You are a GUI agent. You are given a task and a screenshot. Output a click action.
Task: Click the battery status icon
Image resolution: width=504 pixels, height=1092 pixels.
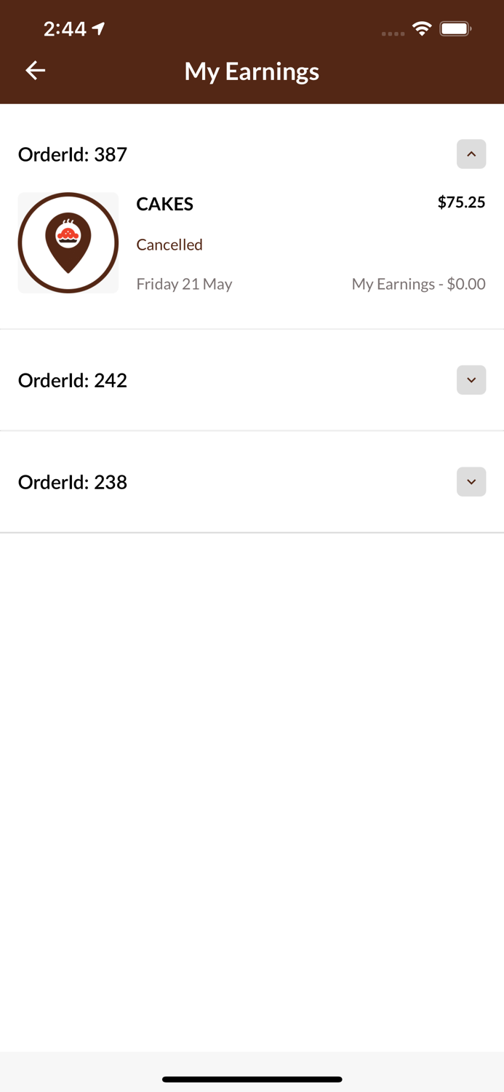(x=456, y=29)
